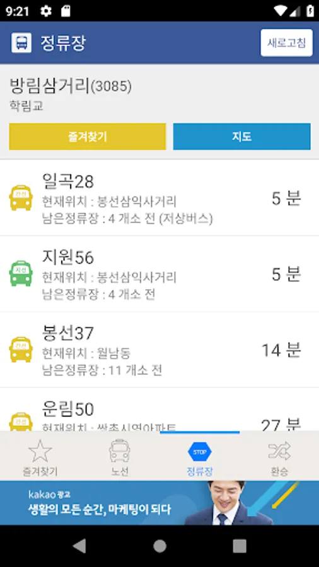Click the 봉선37 yellow bus icon
Viewport: 319px width, 567px height.
point(21,349)
